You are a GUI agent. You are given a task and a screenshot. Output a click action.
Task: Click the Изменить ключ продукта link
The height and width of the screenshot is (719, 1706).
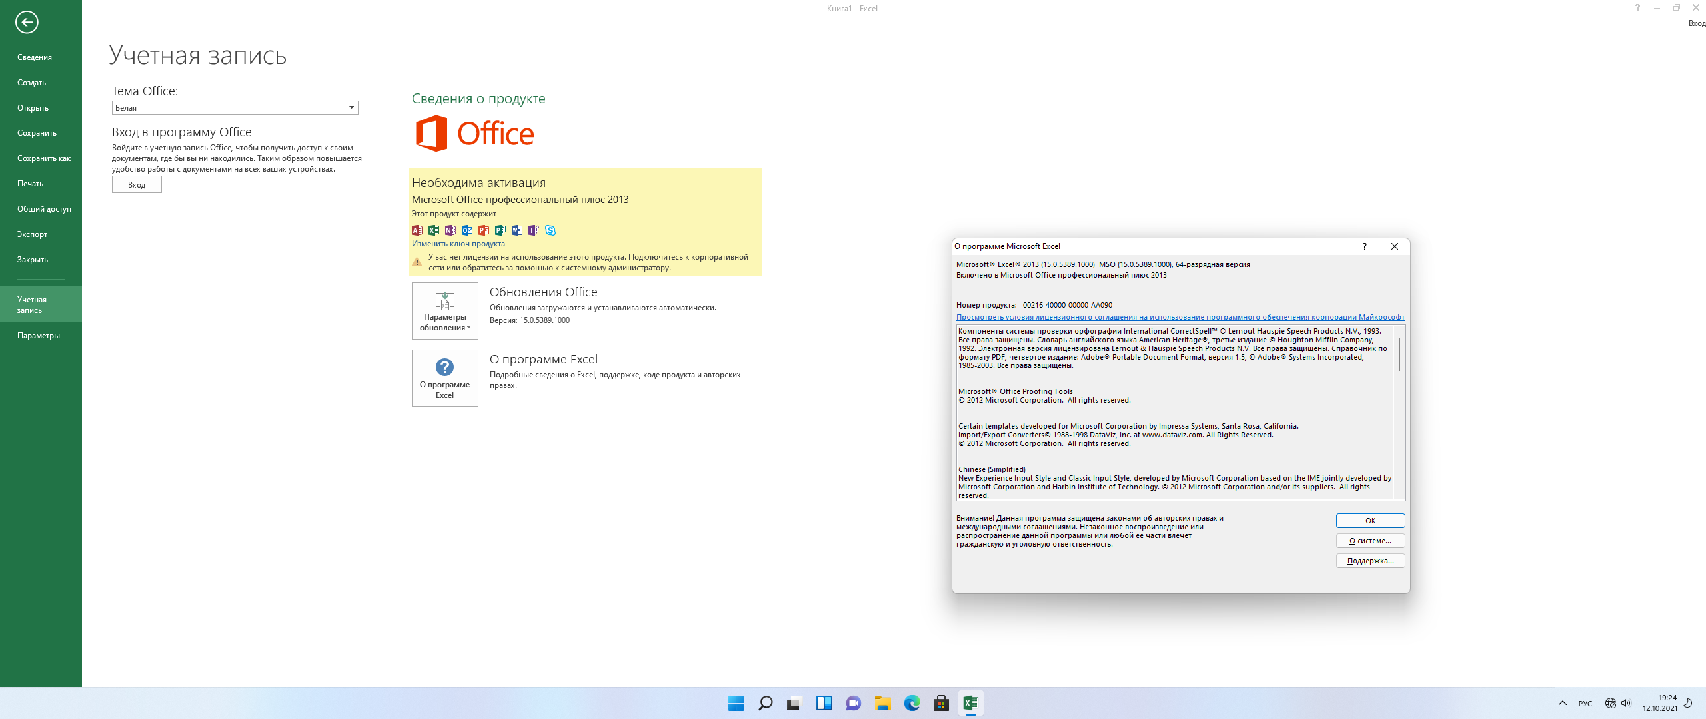click(x=458, y=244)
